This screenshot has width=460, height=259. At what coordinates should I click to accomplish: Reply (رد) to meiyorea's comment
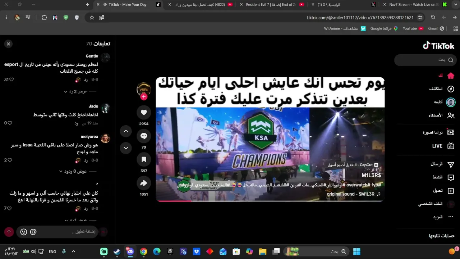(x=86, y=160)
